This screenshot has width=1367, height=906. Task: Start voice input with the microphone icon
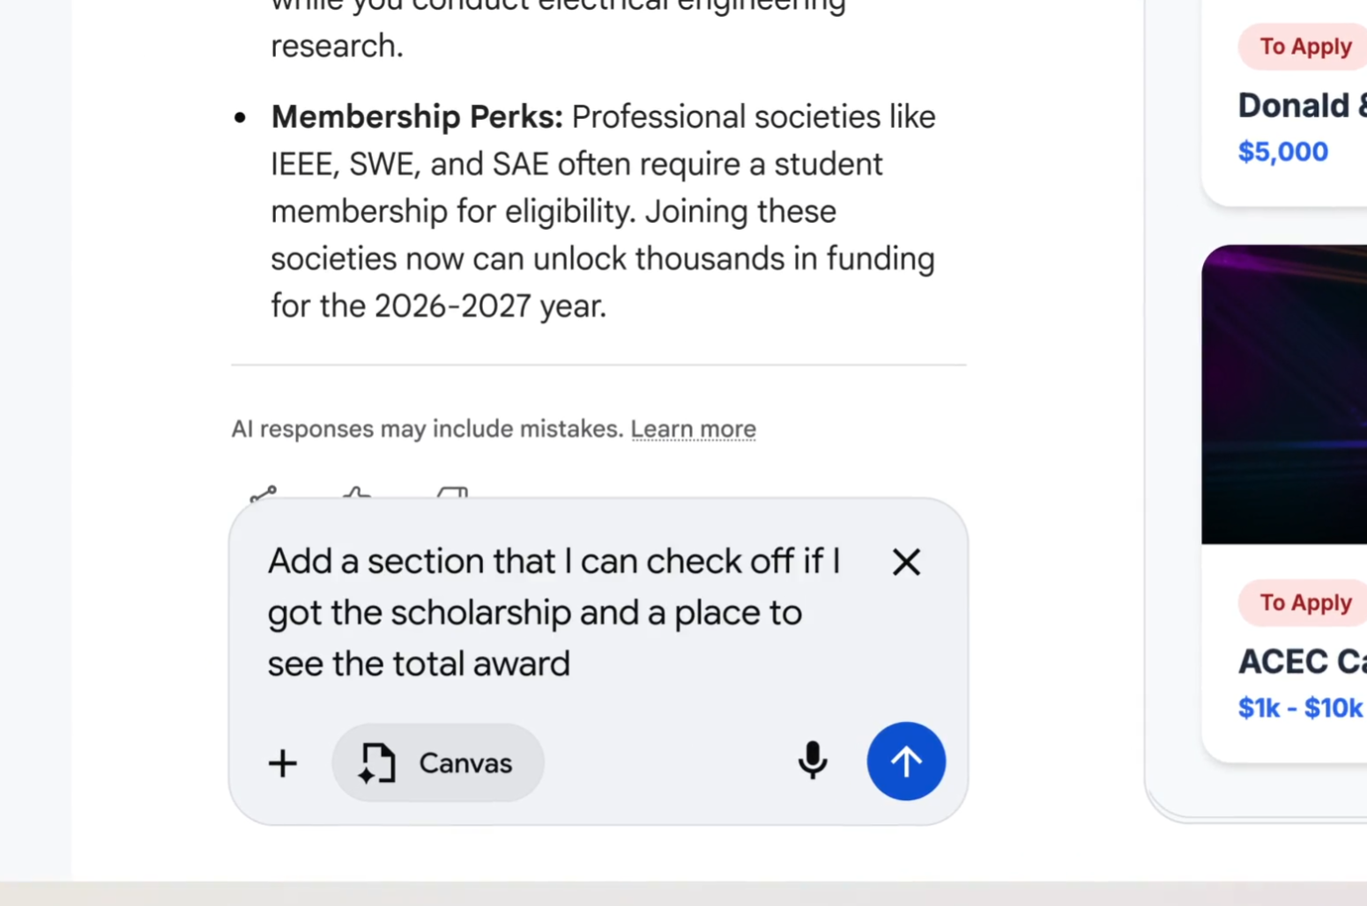(813, 761)
